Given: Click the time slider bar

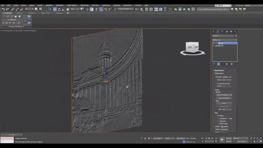Looking at the screenshot, I should click(x=12, y=135).
